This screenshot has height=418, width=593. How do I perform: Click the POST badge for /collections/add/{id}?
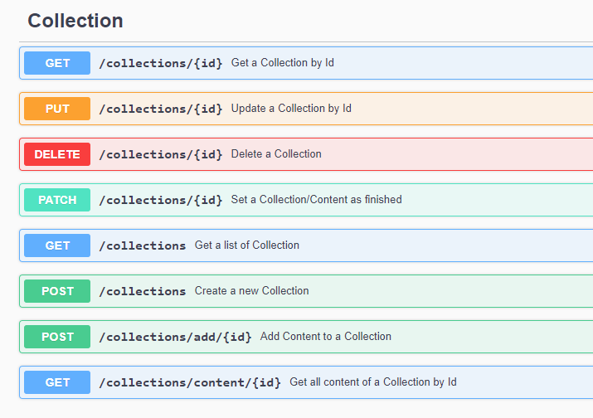[57, 337]
